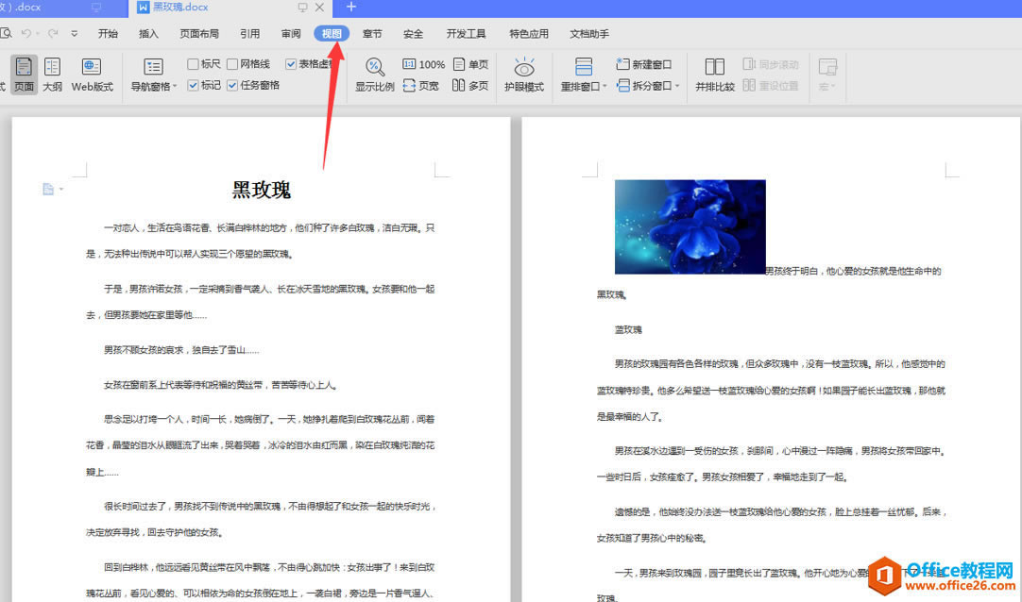
Task: Click the monitor icon on 黑玫瑰.docx tab
Action: point(302,8)
